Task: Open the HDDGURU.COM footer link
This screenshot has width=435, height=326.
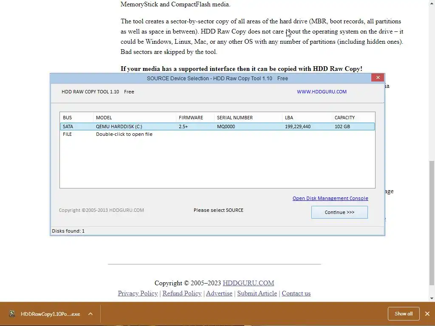Action: (x=248, y=283)
